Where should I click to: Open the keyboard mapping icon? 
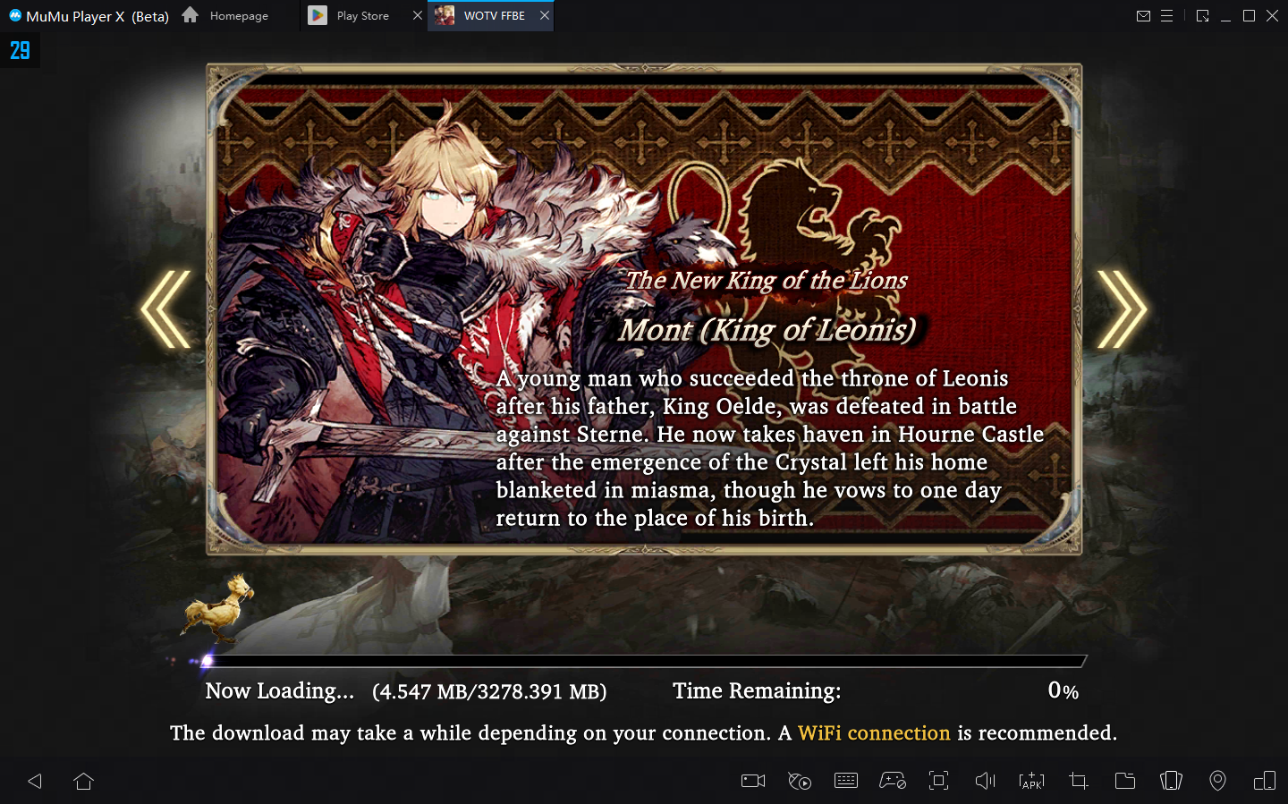846,781
